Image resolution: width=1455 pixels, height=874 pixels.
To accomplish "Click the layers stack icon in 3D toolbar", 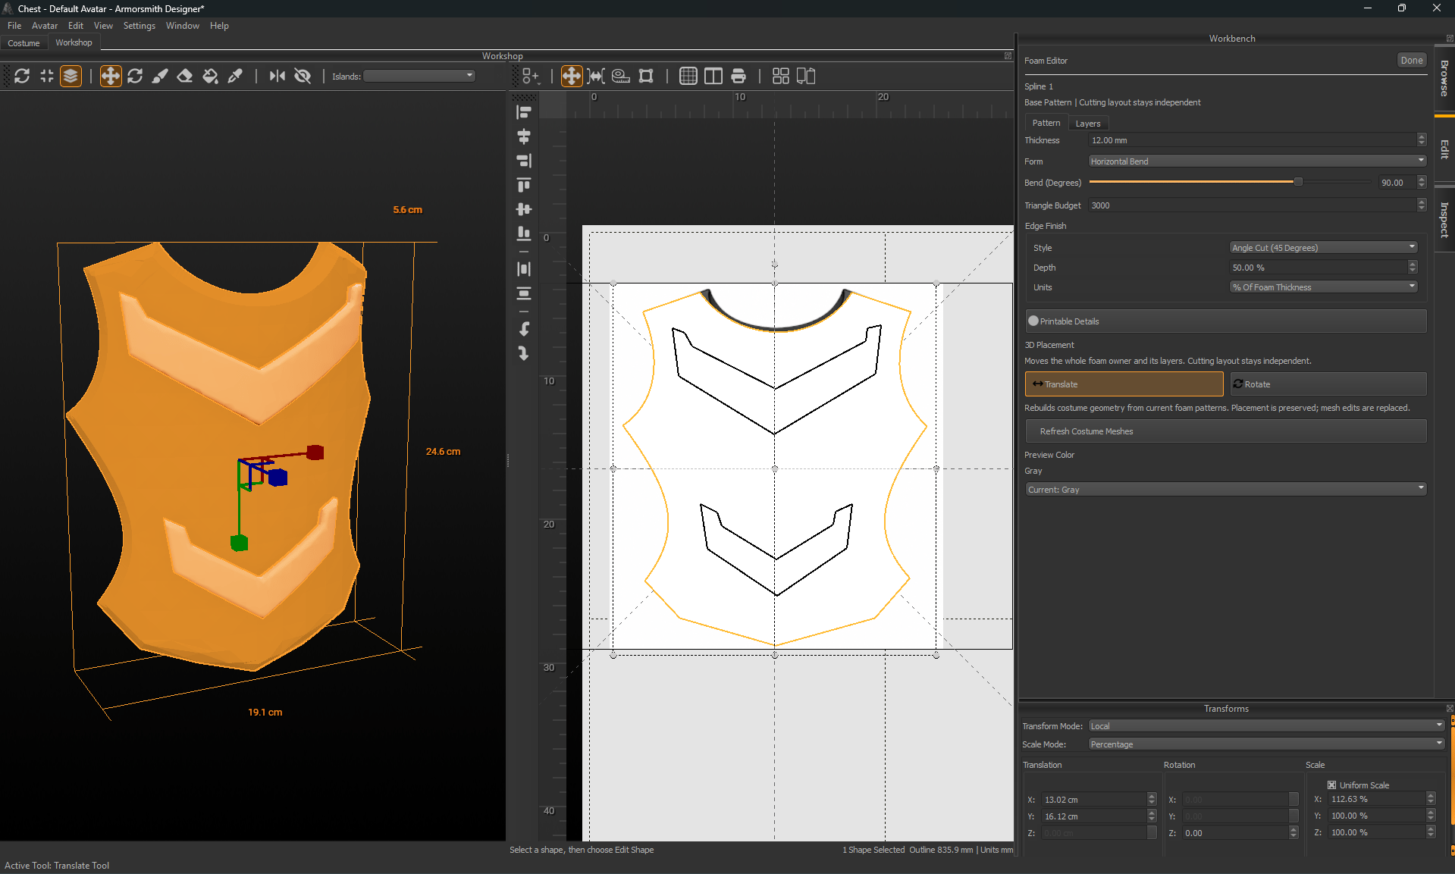I will pyautogui.click(x=71, y=76).
